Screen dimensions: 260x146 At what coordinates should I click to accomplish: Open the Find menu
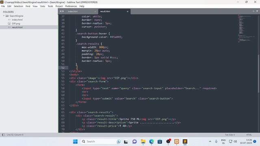(28, 6)
